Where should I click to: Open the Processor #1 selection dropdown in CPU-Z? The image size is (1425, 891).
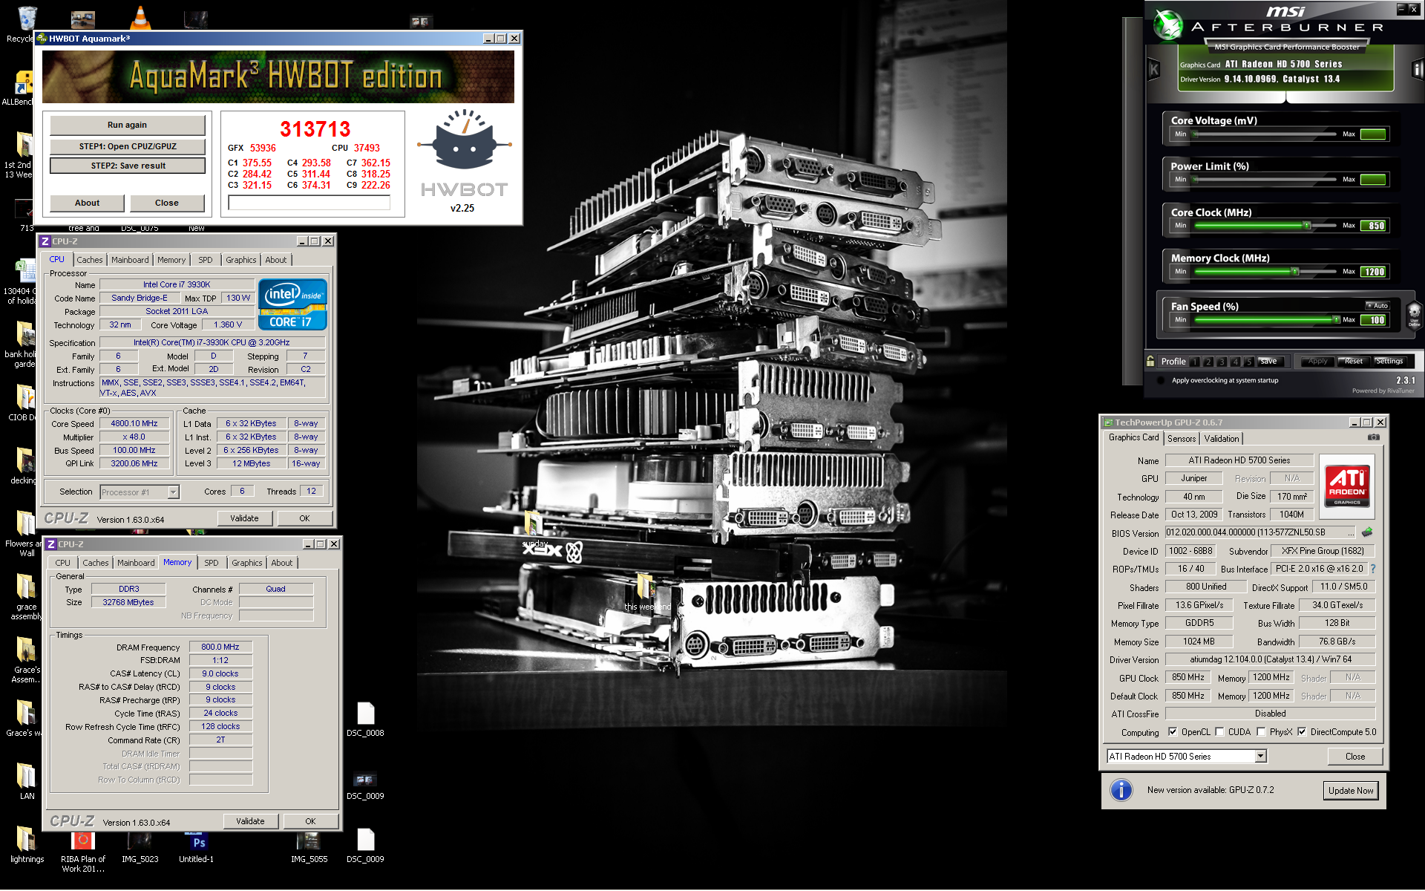tap(173, 492)
